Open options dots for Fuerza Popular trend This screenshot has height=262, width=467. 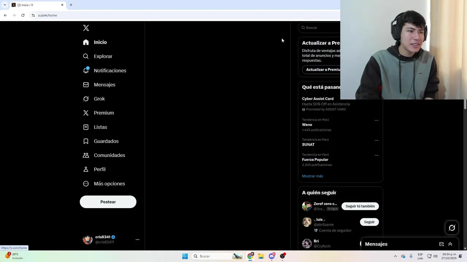[x=377, y=155]
